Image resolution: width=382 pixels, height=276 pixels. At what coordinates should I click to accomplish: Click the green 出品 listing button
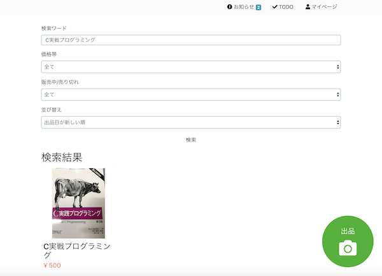pyautogui.click(x=348, y=242)
